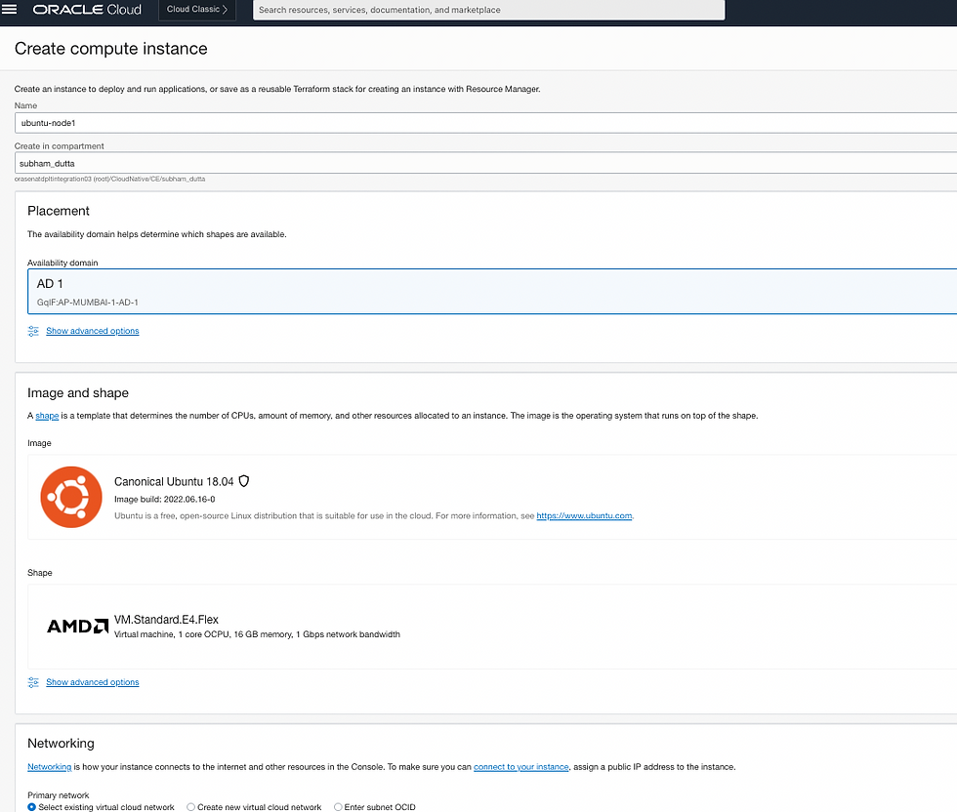This screenshot has height=812, width=957.
Task: Show advanced options under Placement
Action: click(92, 331)
